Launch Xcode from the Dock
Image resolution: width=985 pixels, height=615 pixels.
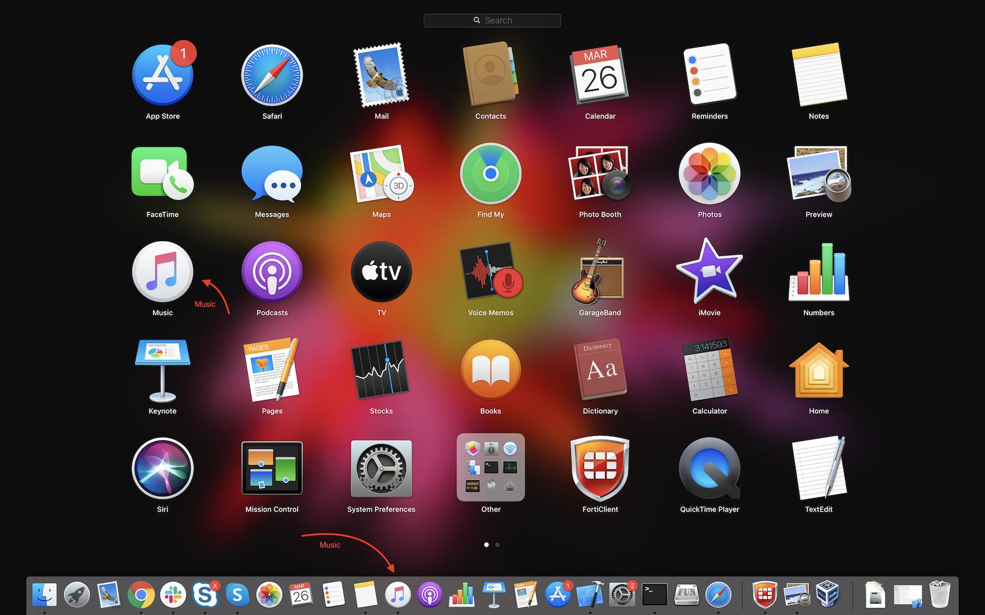click(590, 594)
